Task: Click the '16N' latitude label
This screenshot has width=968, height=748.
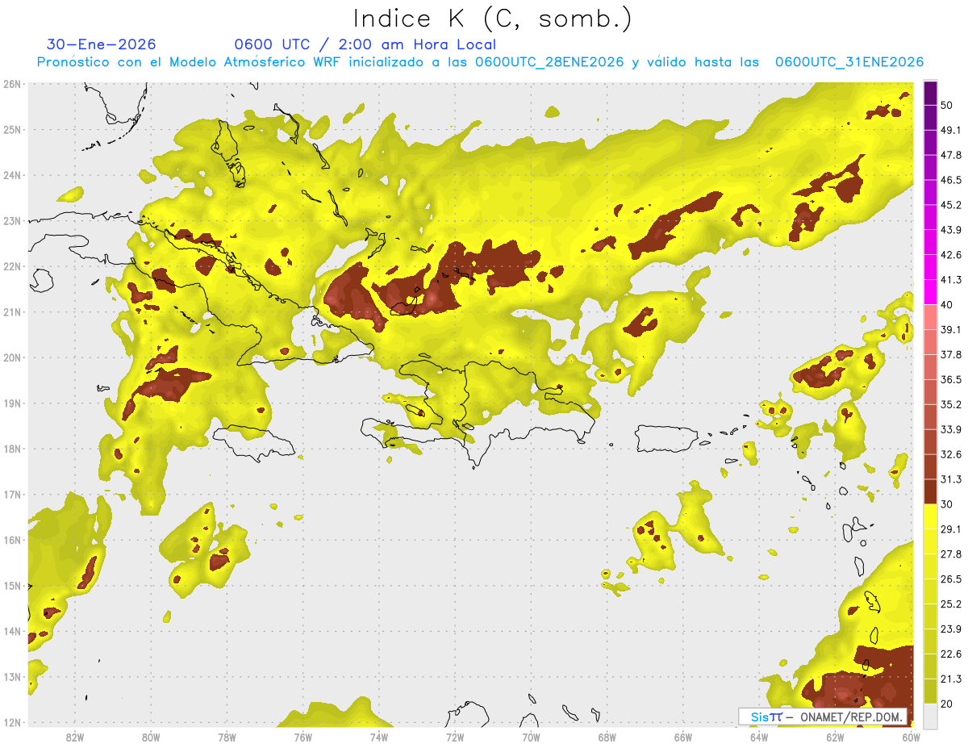Action: point(11,540)
